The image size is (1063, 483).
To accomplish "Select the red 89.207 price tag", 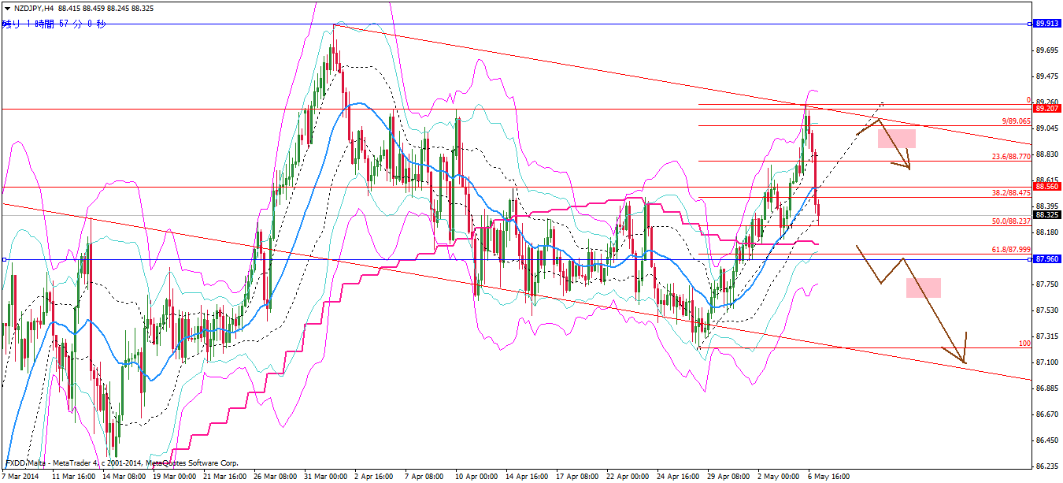I will [1046, 109].
